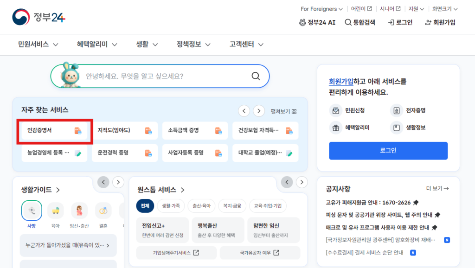Open notice 매크로 및 유사 프로그램 사용자
The image size is (475, 268).
point(381,227)
